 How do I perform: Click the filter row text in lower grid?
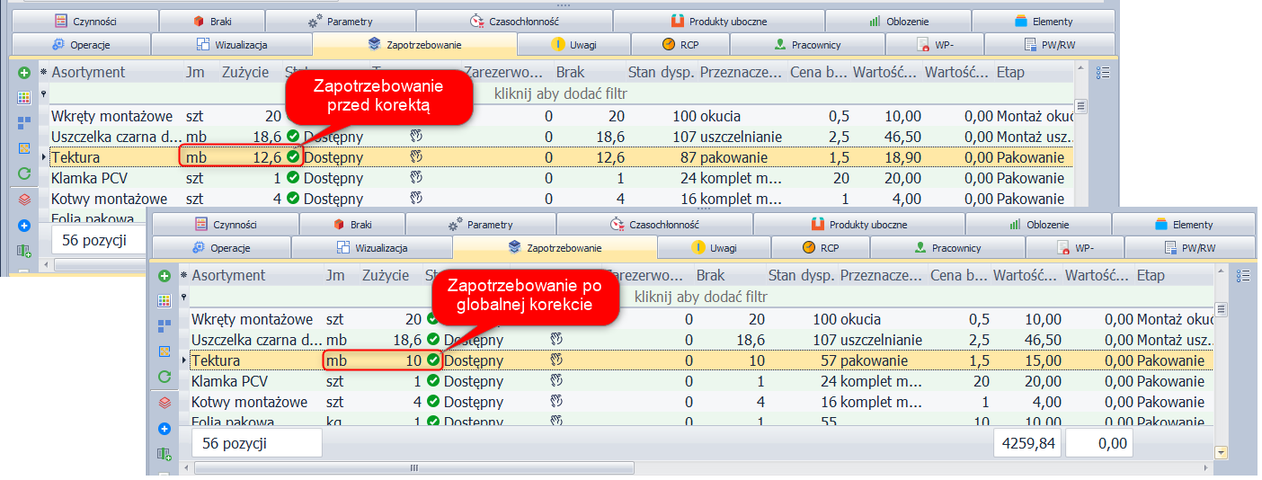tap(700, 297)
